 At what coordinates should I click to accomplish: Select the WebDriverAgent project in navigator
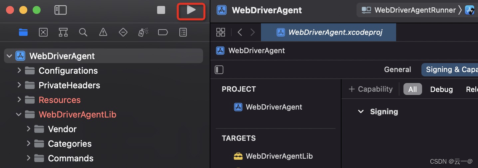[x=104, y=56]
